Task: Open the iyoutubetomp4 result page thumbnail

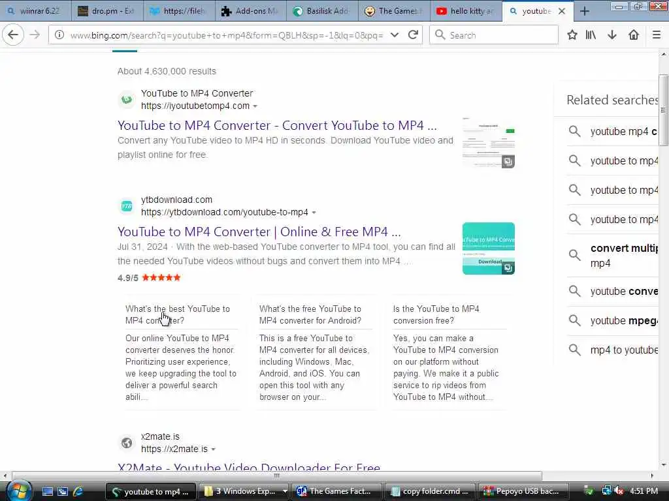Action: [489, 142]
